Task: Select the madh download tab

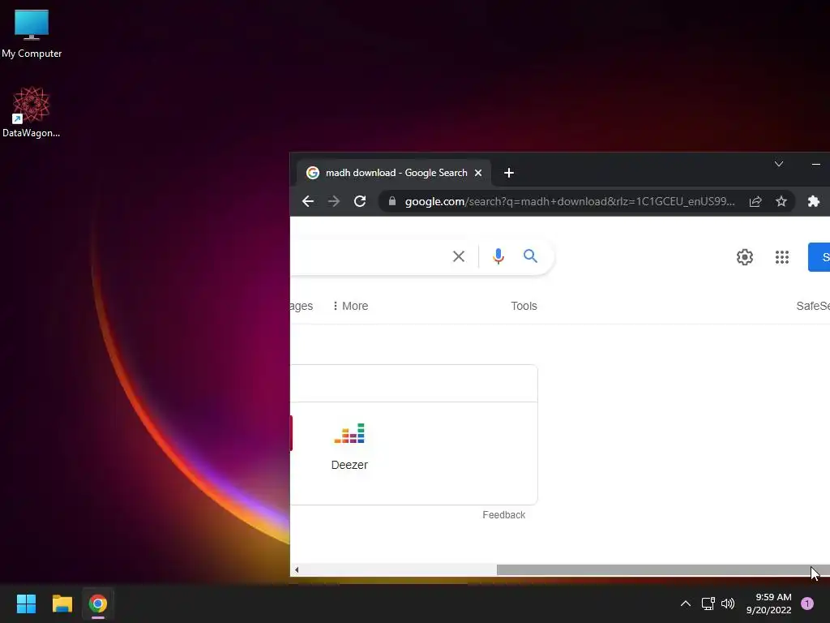Action: point(393,173)
